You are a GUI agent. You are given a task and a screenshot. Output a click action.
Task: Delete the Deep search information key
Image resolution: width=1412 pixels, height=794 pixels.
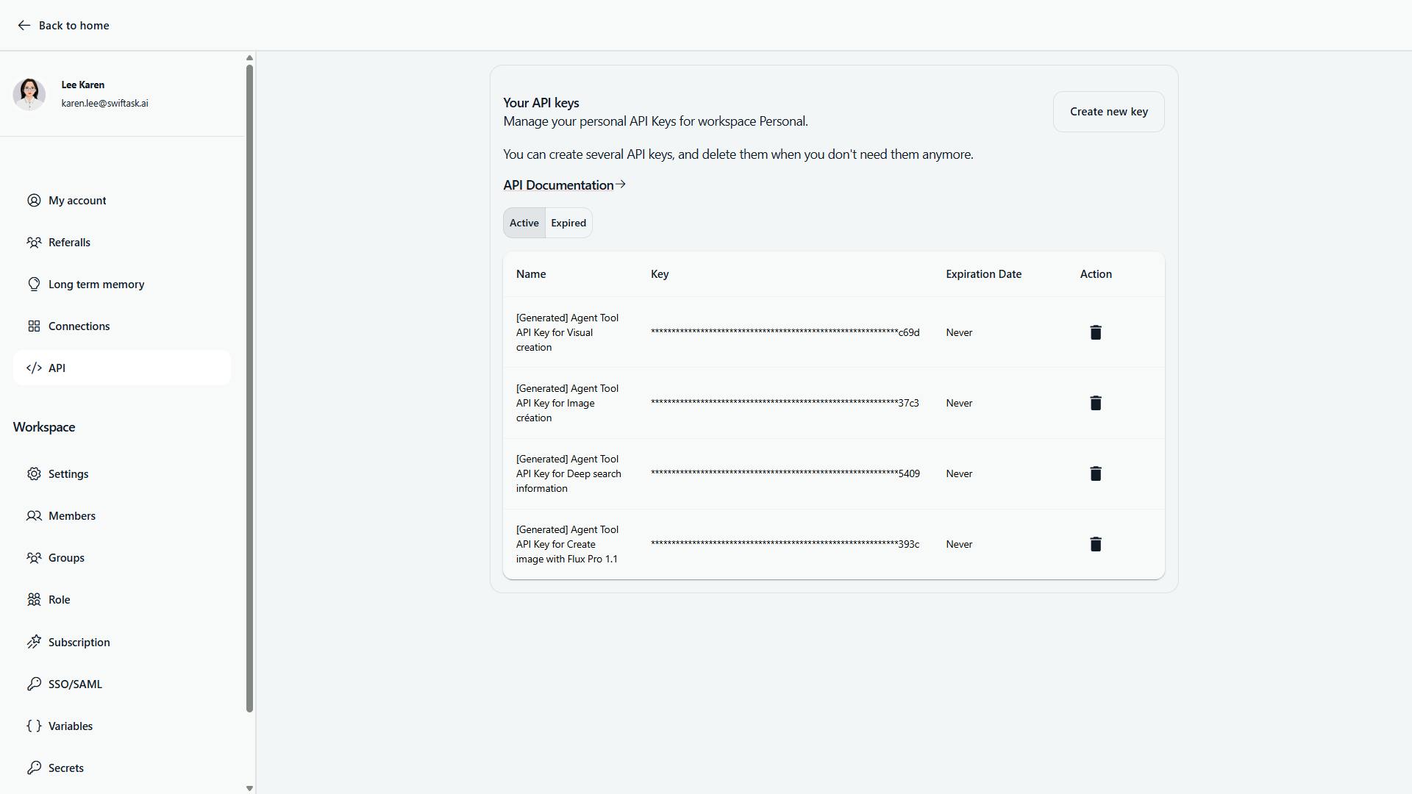1095,473
